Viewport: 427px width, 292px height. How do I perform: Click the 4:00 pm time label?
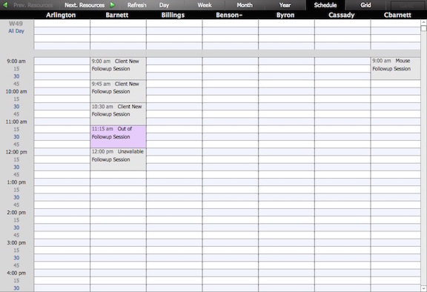(x=16, y=273)
